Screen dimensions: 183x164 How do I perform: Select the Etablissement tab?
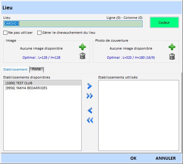click(16, 69)
